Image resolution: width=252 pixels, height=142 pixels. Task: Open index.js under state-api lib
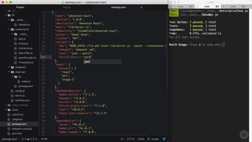pyautogui.click(x=26, y=82)
